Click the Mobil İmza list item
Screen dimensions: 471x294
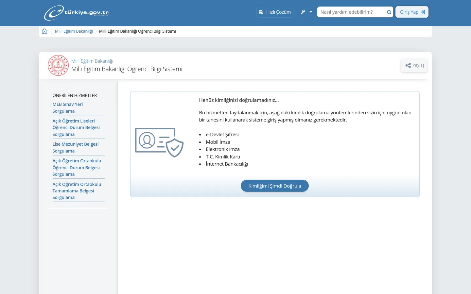218,142
